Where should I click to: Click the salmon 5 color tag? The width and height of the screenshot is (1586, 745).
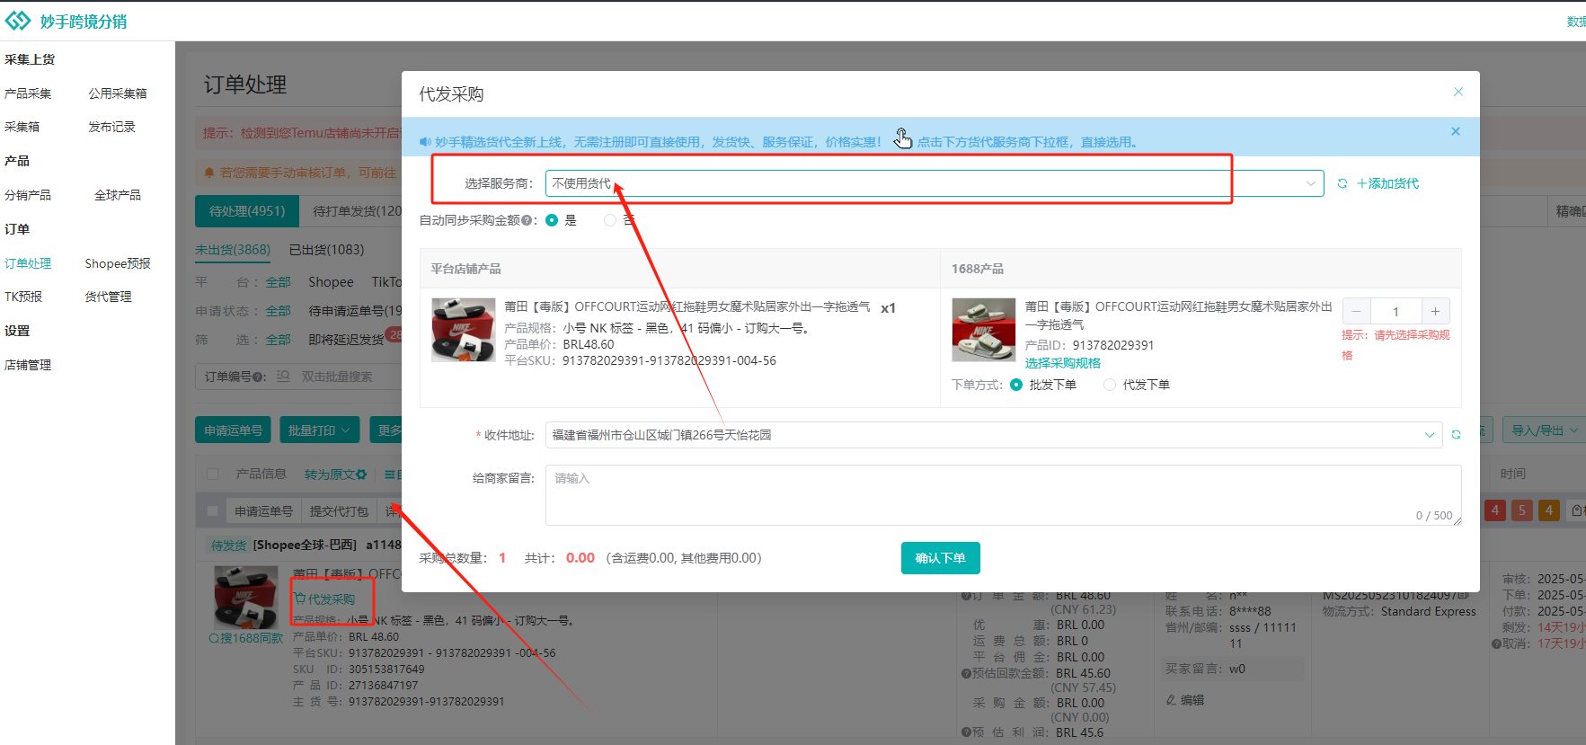pos(1522,510)
